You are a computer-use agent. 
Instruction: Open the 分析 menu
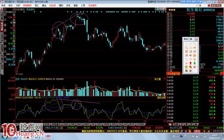[18, 6]
